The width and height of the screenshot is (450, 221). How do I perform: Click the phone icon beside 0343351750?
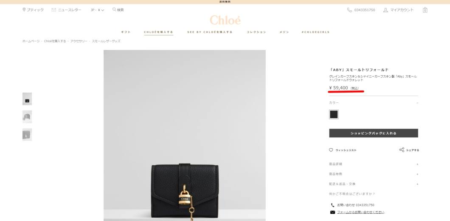(x=349, y=10)
